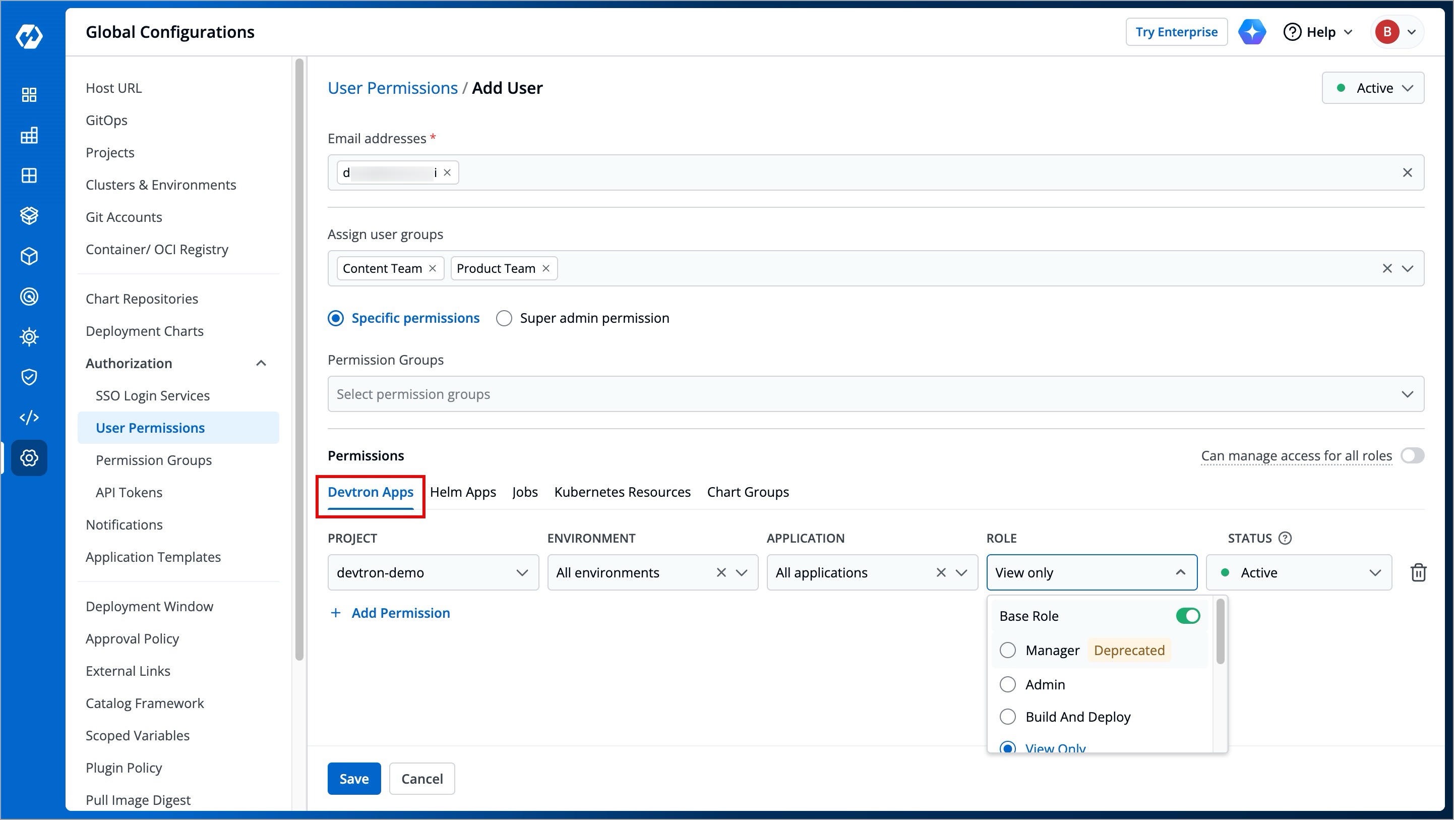Clear all assigned user groups
This screenshot has height=820, width=1454.
coord(1387,268)
